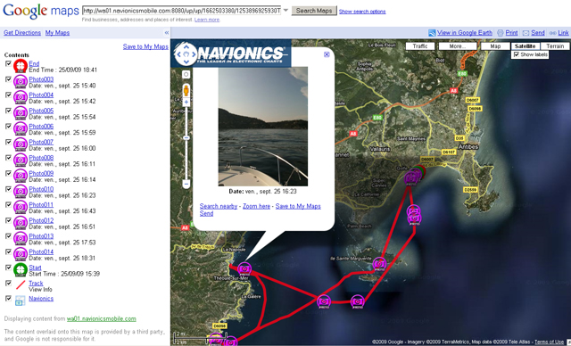Uncheck the Show labels checkbox
This screenshot has height=346, width=571.
coord(517,54)
